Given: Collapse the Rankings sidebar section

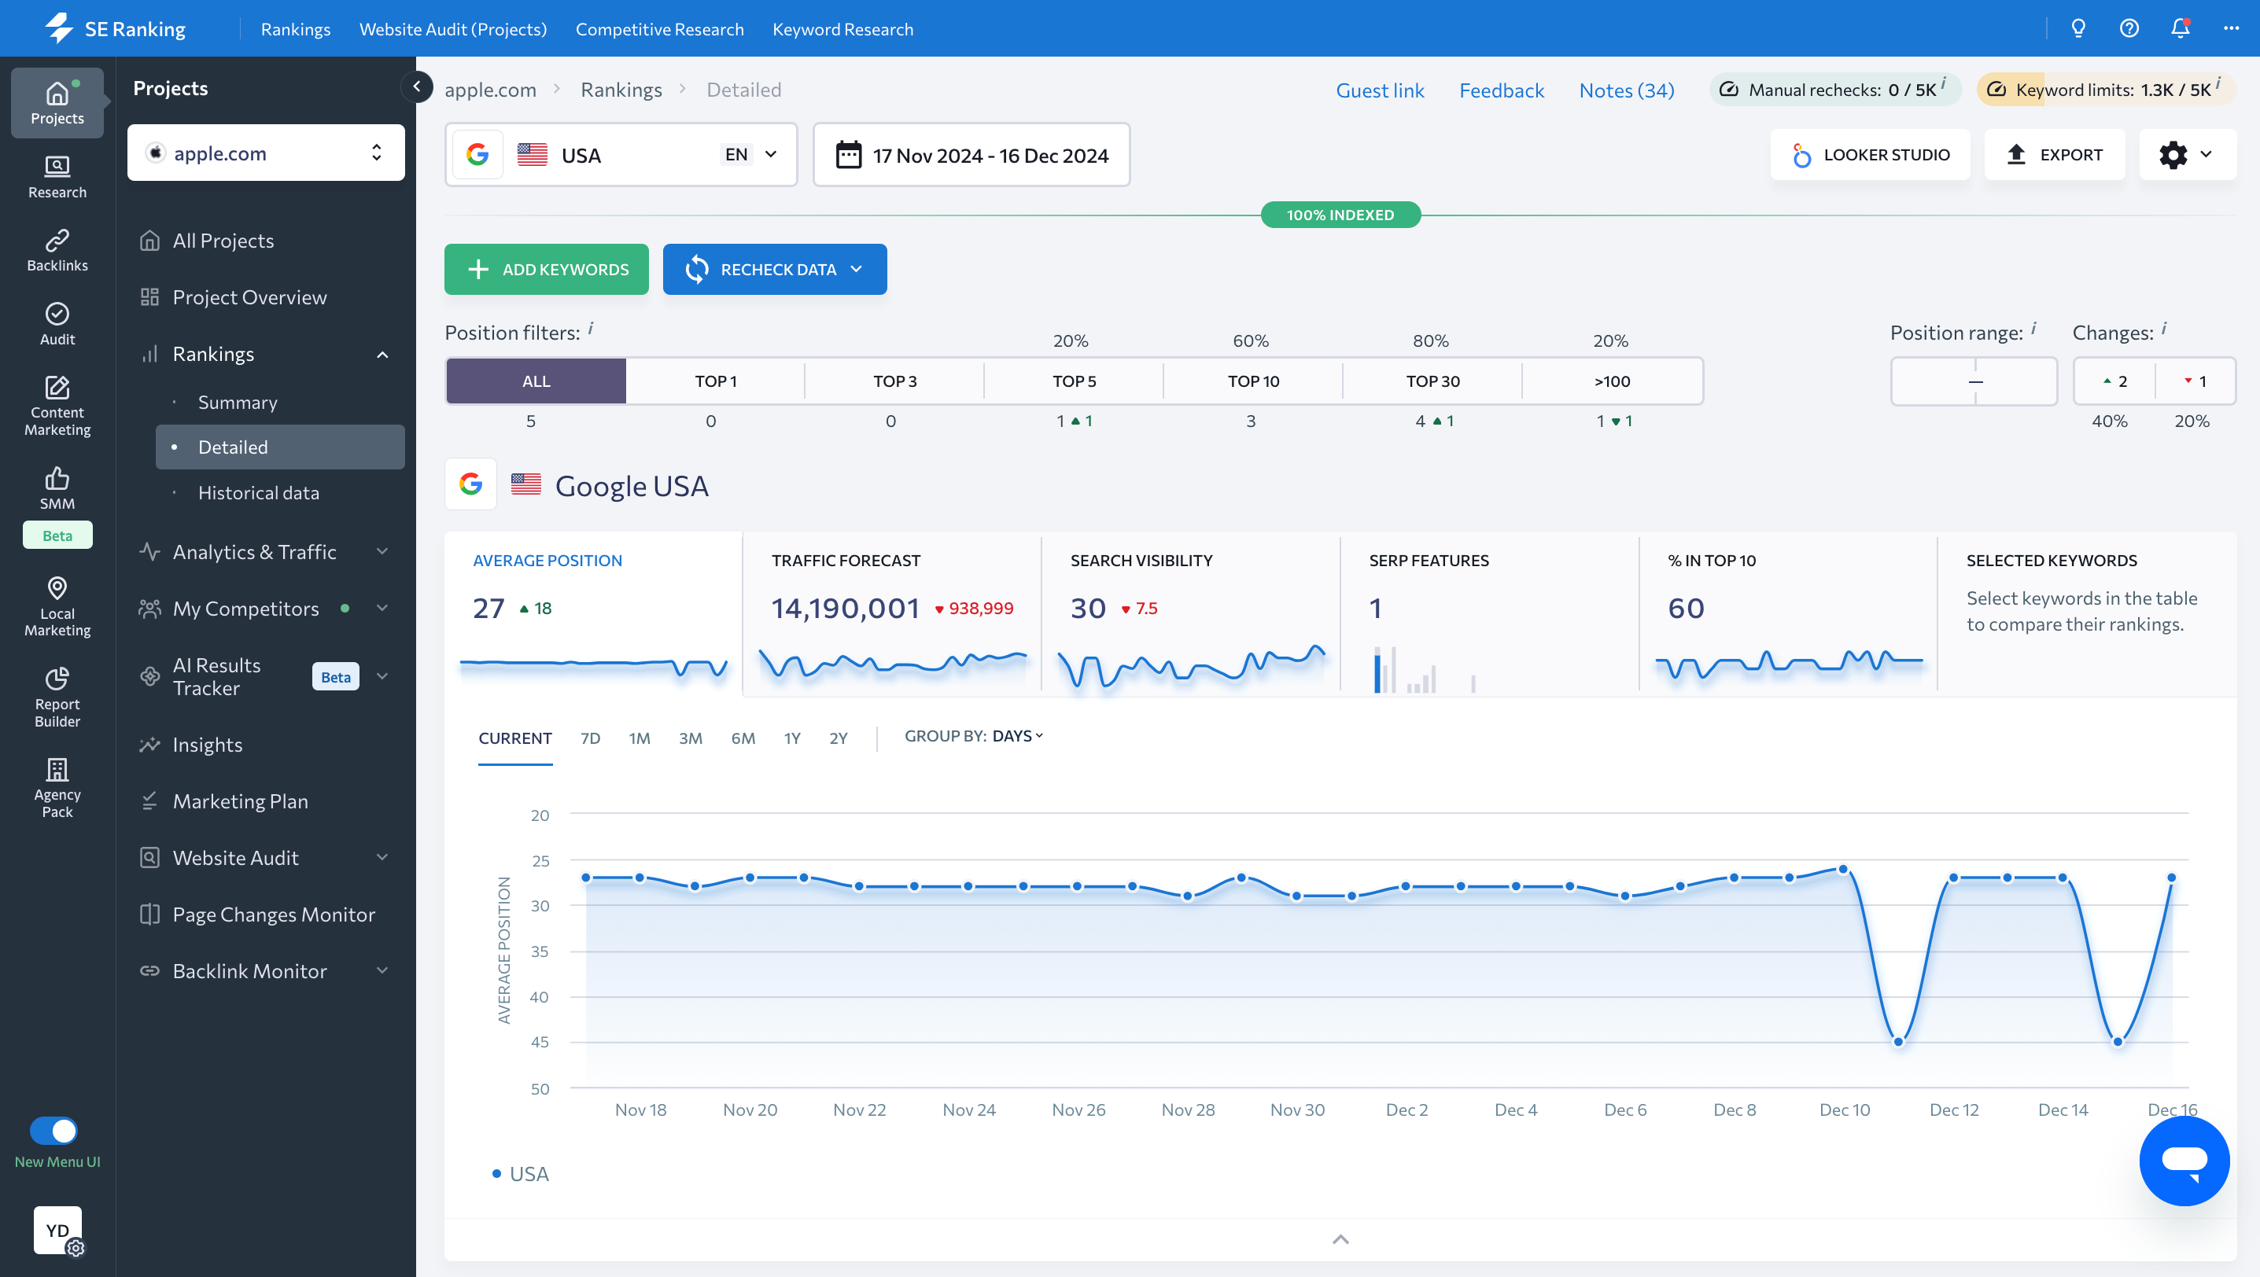Looking at the screenshot, I should coord(382,355).
